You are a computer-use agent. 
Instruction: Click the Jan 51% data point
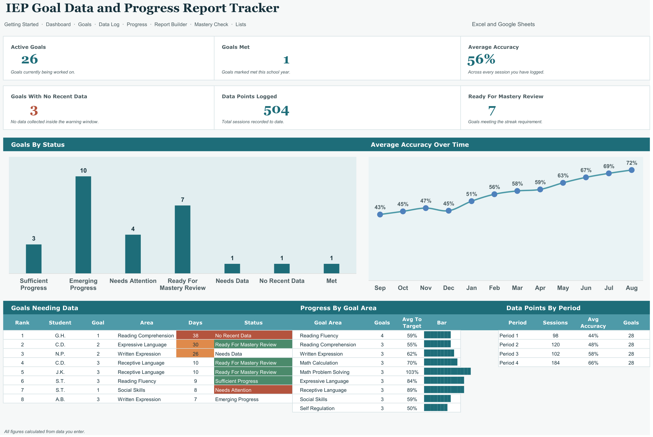pos(471,201)
